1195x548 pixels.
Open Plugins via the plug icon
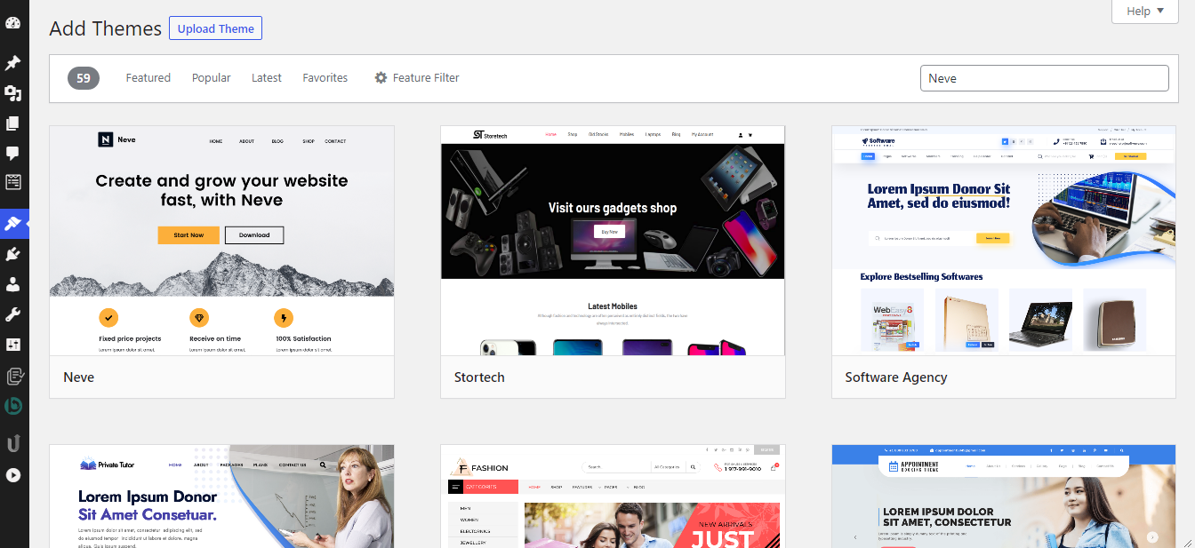13,255
